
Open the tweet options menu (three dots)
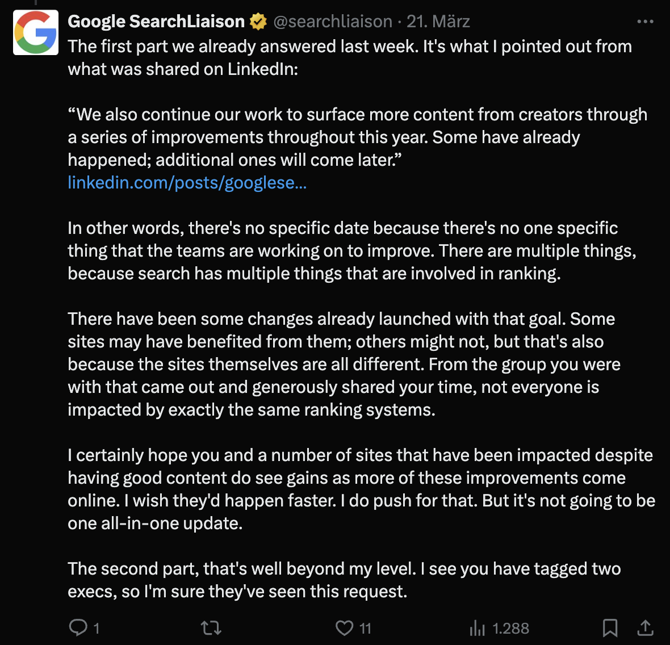pos(644,20)
